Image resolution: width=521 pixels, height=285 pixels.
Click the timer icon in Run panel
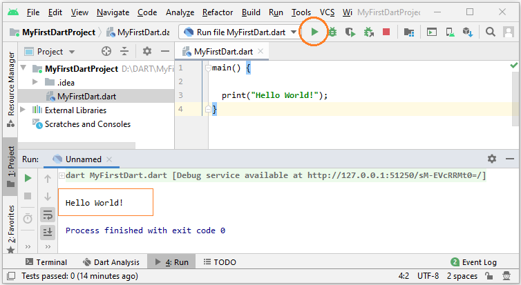click(x=28, y=218)
